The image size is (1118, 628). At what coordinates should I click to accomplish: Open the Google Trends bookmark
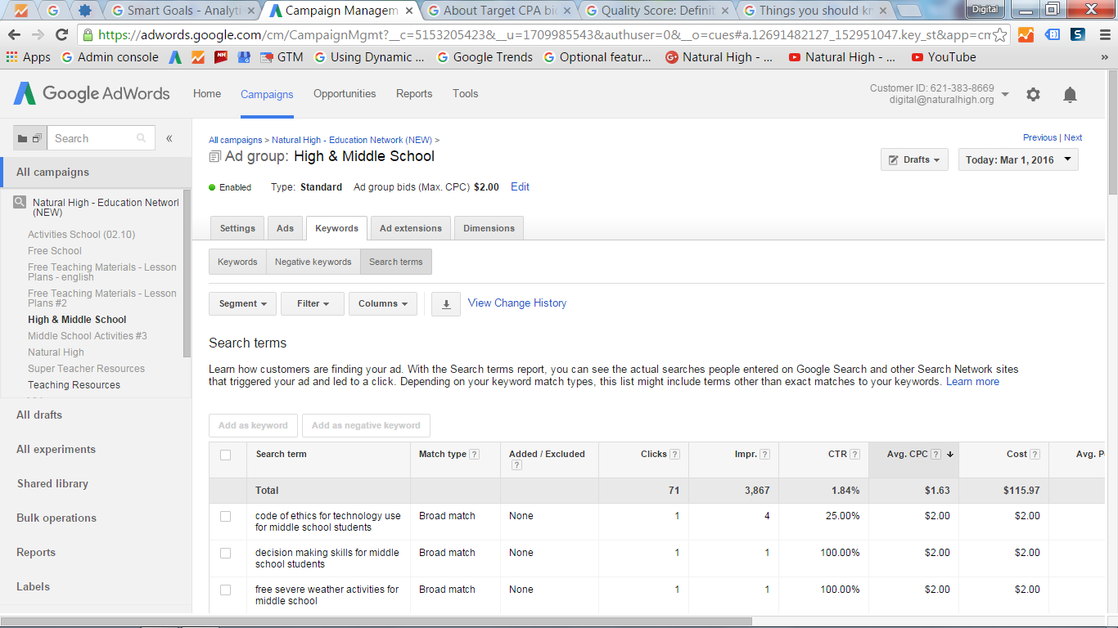click(485, 57)
